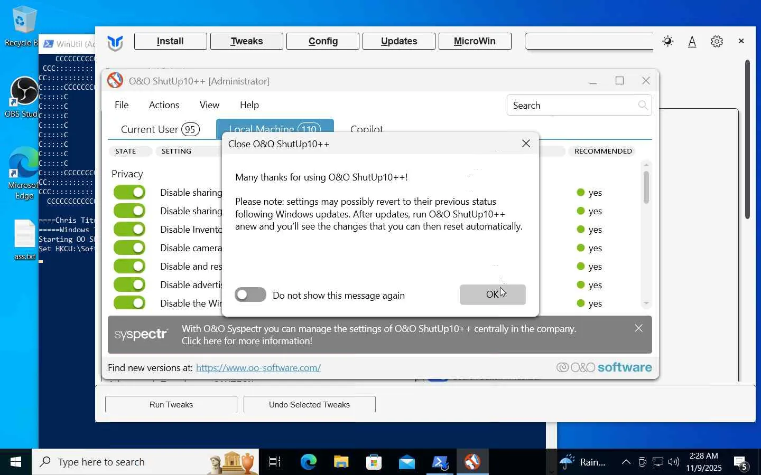This screenshot has height=475, width=761.
Task: Open WinUtil font scaling 'A' icon
Action: pos(692,41)
